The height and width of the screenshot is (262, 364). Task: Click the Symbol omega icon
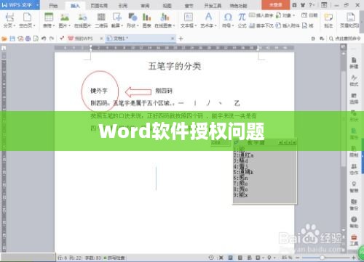pos(228,17)
